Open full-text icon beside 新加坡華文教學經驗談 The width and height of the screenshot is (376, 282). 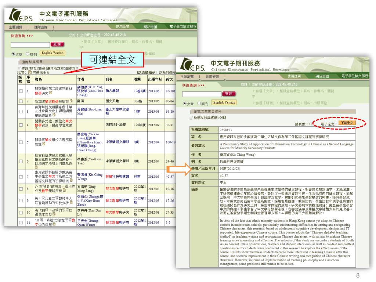coord(71,101)
